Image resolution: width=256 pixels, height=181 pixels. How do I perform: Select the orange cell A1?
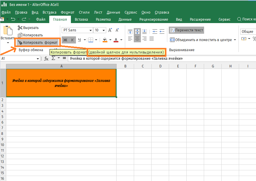pyautogui.click(x=61, y=83)
